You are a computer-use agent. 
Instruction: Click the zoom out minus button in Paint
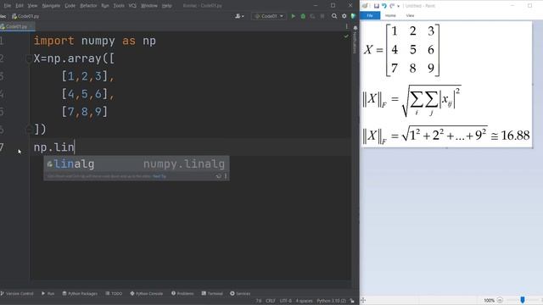(x=500, y=301)
